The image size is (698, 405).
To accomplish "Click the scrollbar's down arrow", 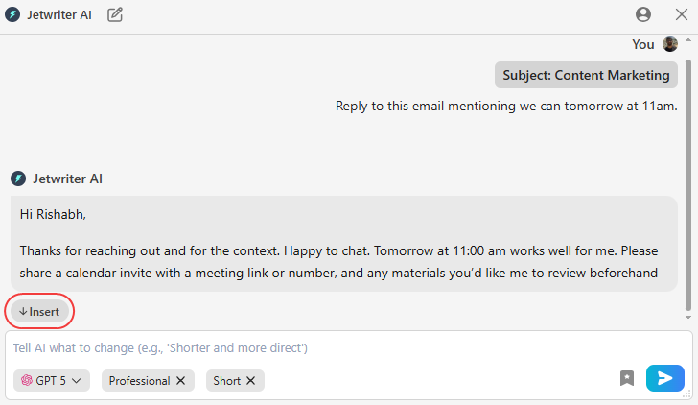I will click(687, 316).
